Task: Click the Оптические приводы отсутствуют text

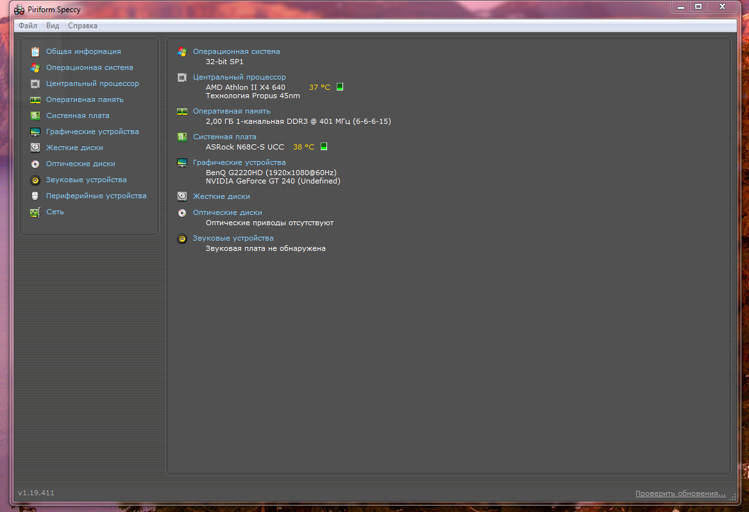Action: coord(270,223)
